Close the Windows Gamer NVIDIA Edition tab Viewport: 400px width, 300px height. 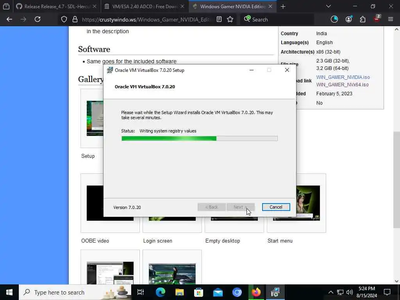[x=270, y=7]
